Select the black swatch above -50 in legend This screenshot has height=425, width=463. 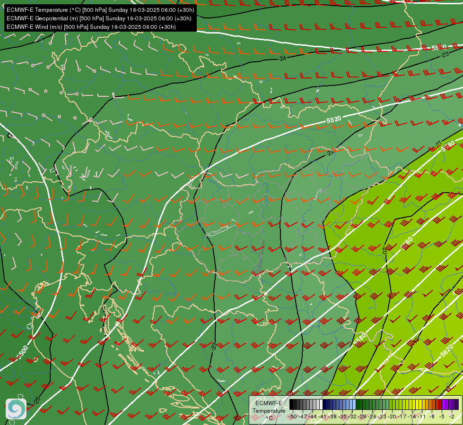coord(291,404)
